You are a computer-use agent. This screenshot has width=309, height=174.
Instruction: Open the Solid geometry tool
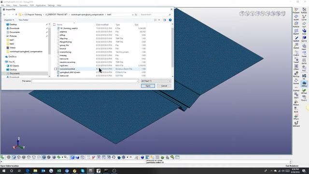pos(304,31)
